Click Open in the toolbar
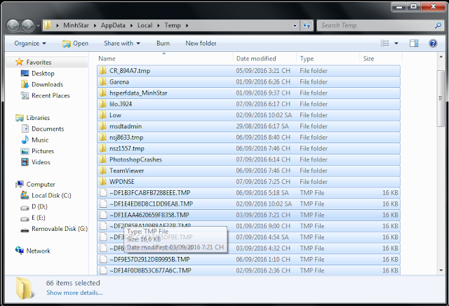Screen dimensions: 449x306 point(75,44)
